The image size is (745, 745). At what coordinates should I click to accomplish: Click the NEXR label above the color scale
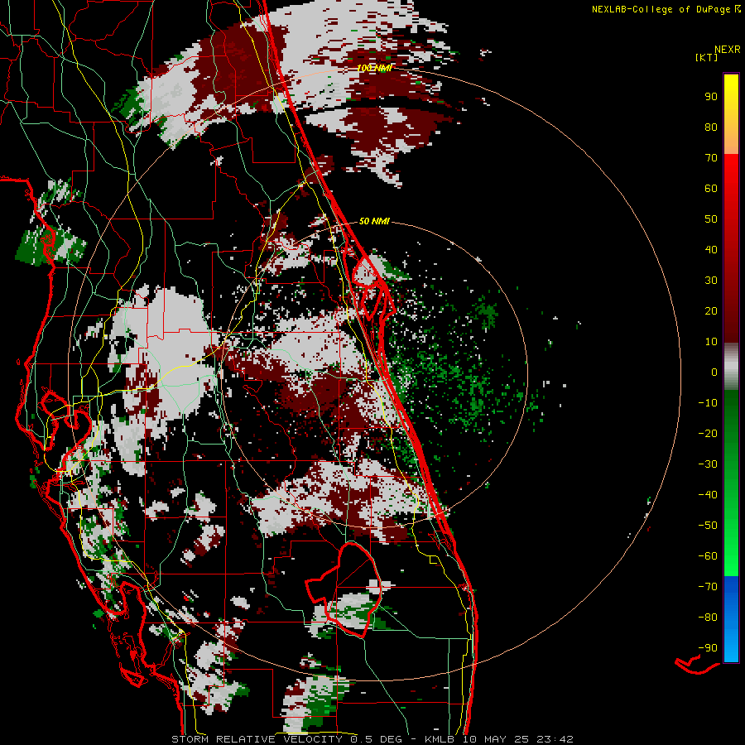click(728, 50)
